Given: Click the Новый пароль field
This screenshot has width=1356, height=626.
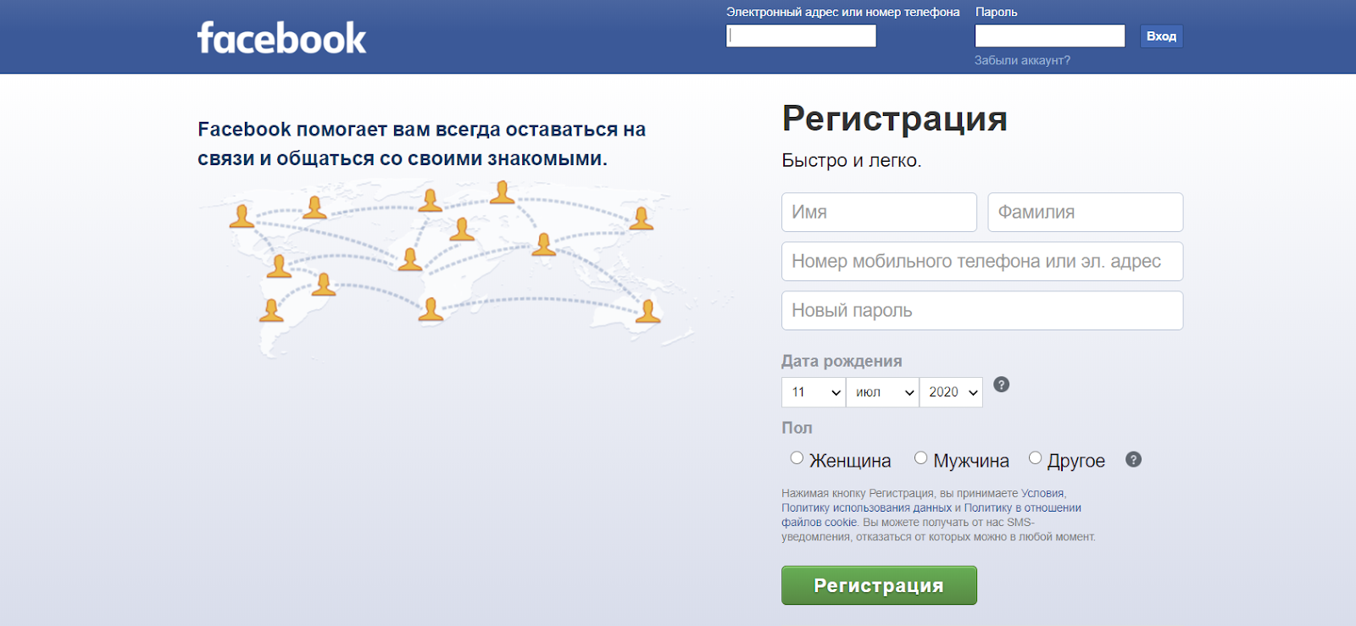Looking at the screenshot, I should coord(982,310).
